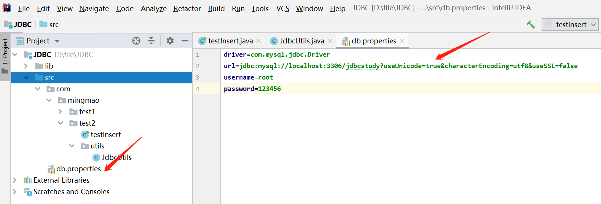This screenshot has height=204, width=601.
Task: Open the File menu
Action: pos(24,8)
